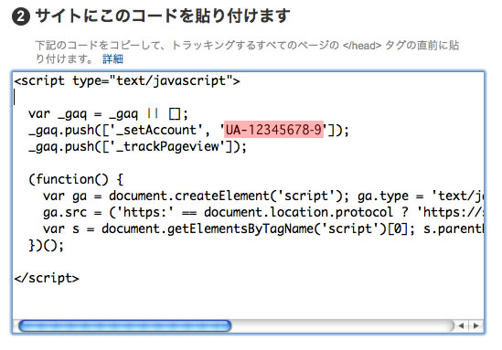Click the var ga createElement line

[x=263, y=196]
